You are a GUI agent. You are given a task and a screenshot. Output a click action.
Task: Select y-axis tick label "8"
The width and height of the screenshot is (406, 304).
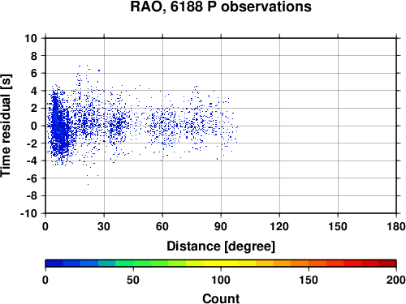click(34, 56)
